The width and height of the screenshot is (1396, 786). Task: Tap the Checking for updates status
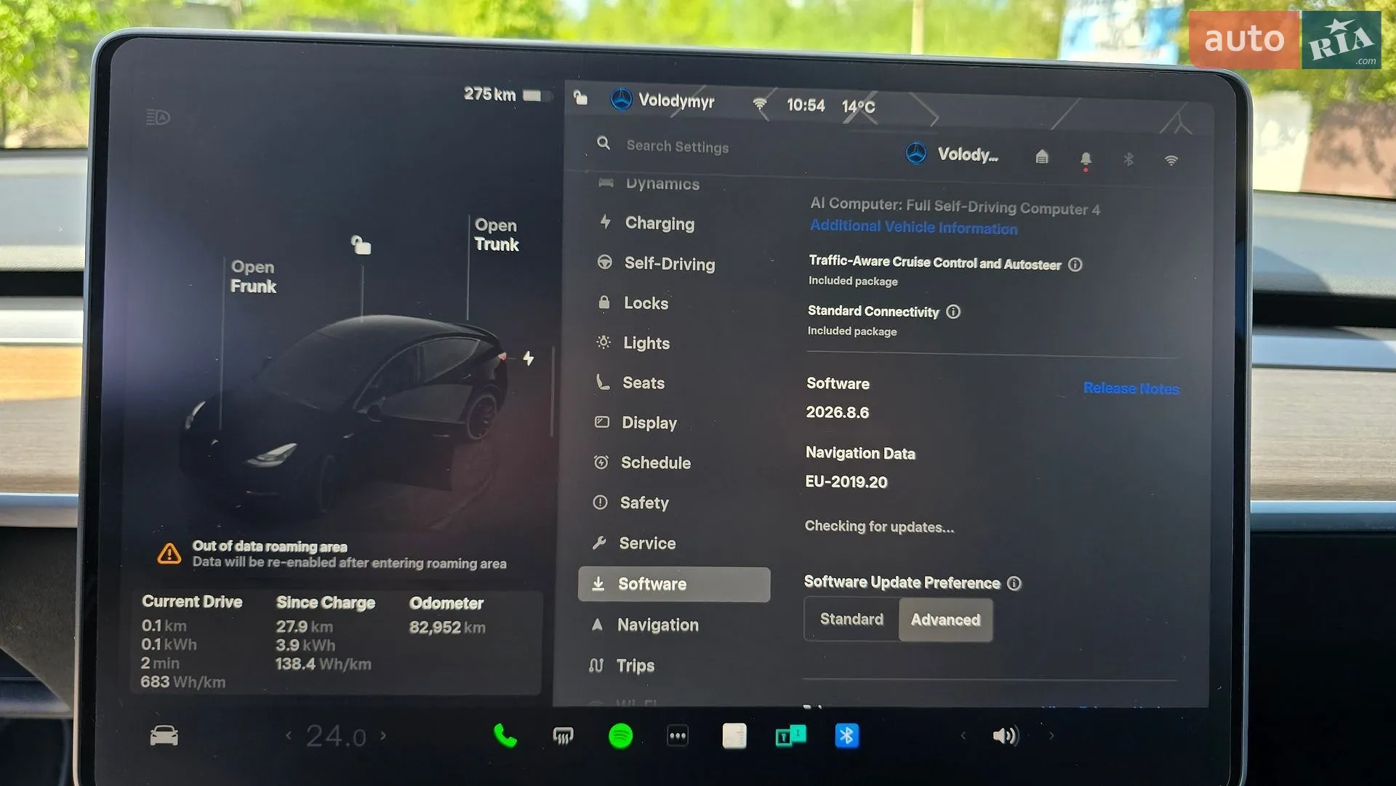click(879, 526)
